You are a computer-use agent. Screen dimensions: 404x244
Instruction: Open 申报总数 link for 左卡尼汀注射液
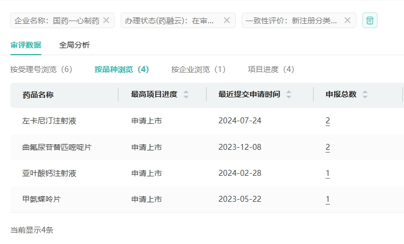(328, 121)
